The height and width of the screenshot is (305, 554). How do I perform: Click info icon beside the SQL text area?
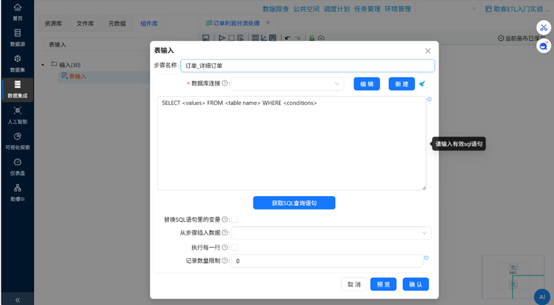(x=429, y=99)
